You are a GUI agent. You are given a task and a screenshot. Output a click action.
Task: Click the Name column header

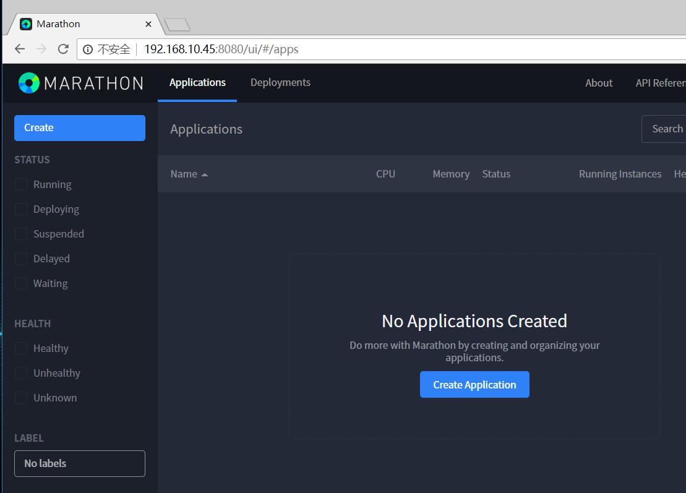(x=184, y=174)
